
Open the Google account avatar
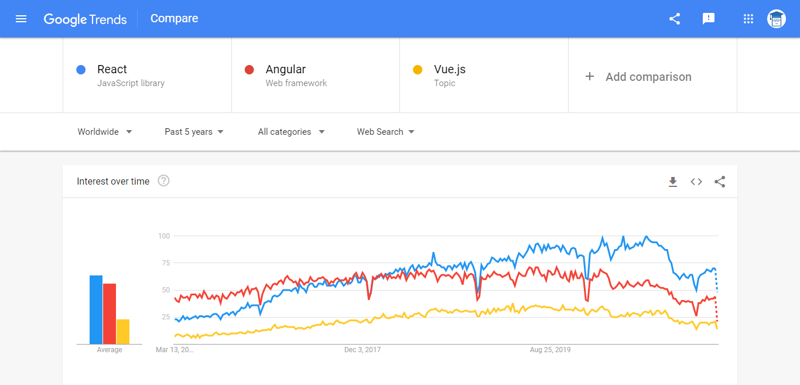coord(777,19)
